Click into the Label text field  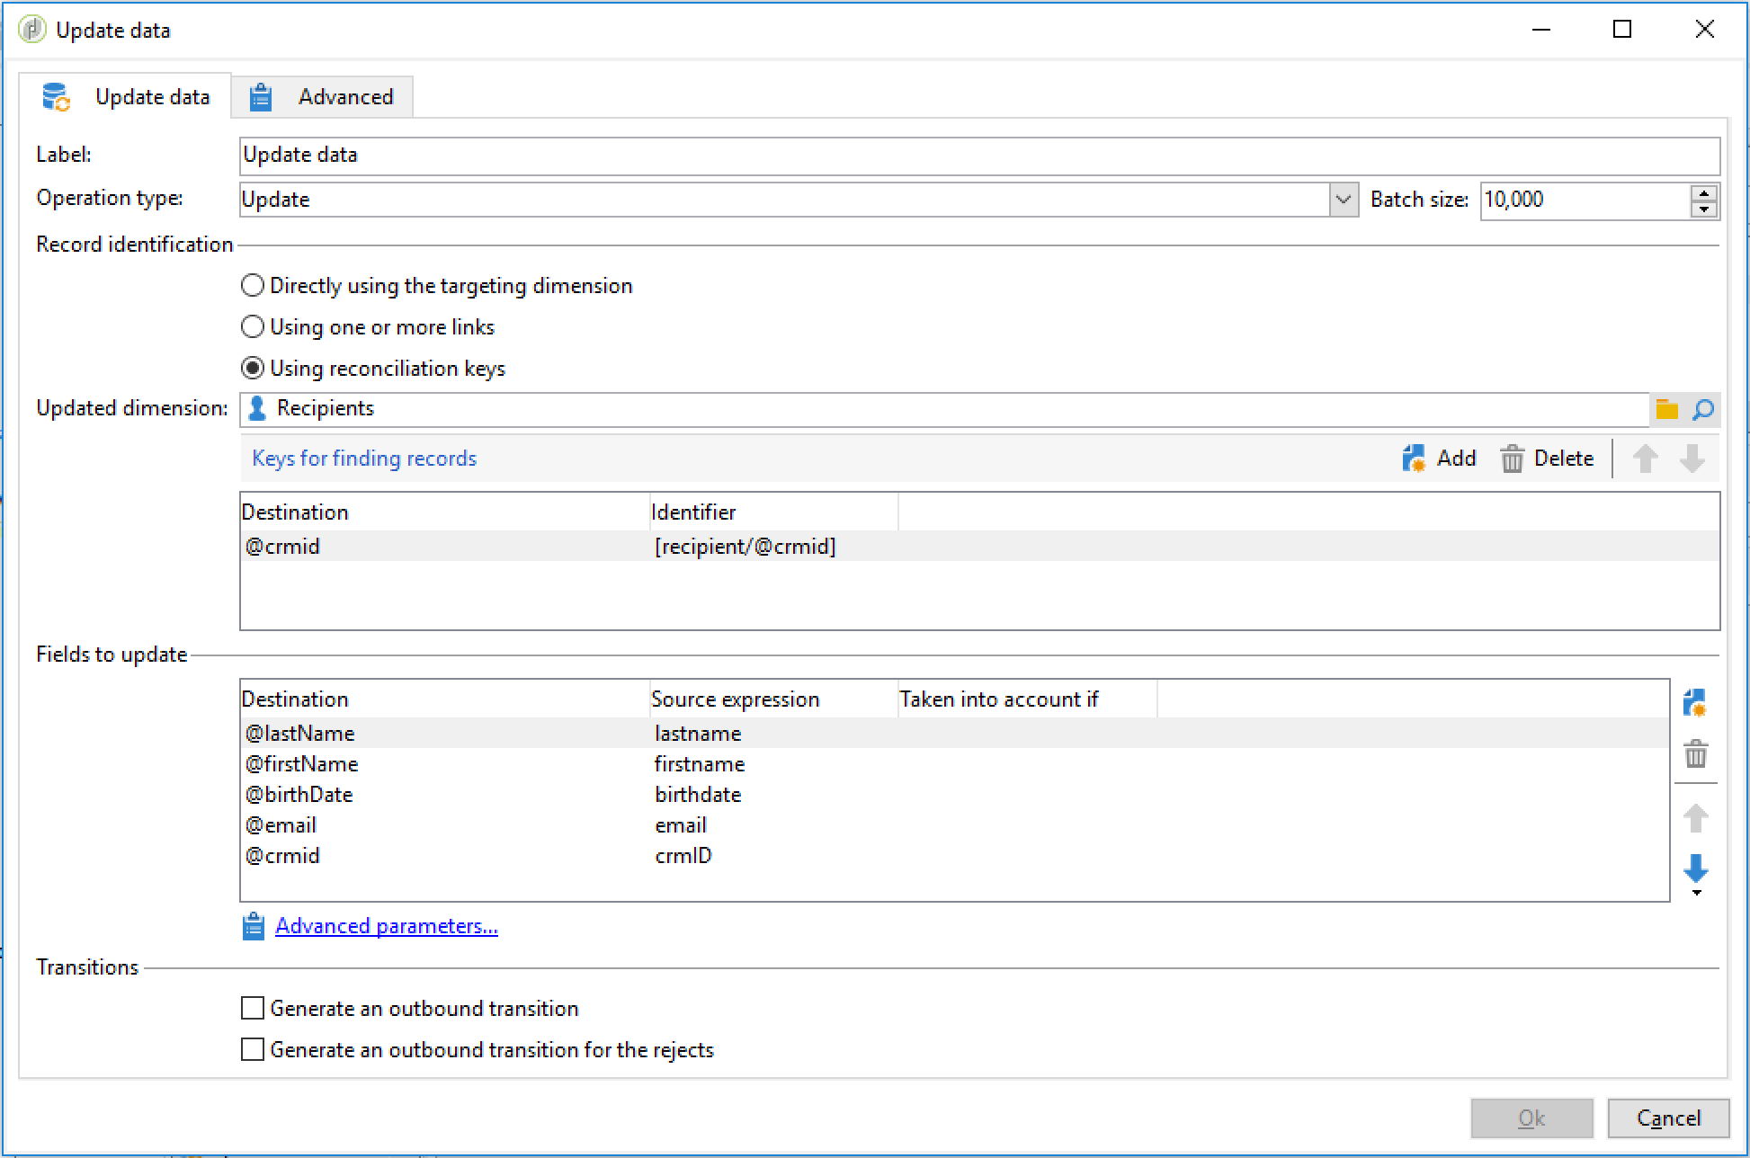tap(978, 156)
